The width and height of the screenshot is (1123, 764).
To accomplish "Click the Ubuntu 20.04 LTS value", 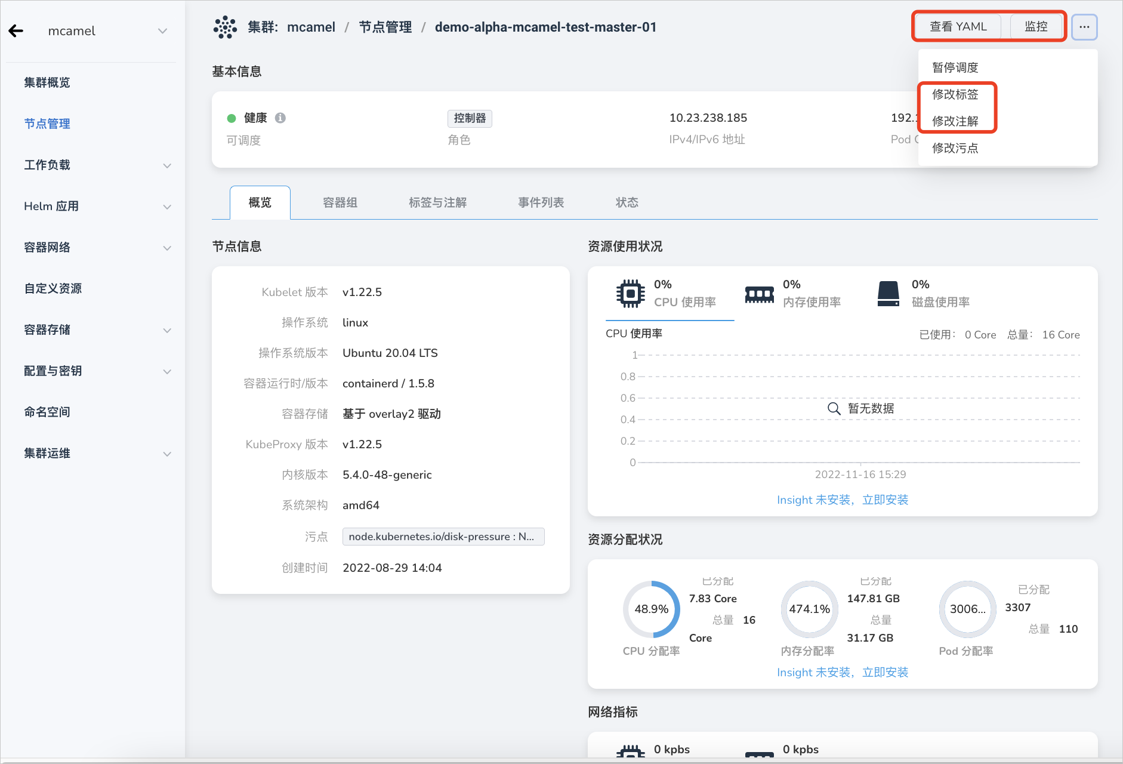I will 390,353.
